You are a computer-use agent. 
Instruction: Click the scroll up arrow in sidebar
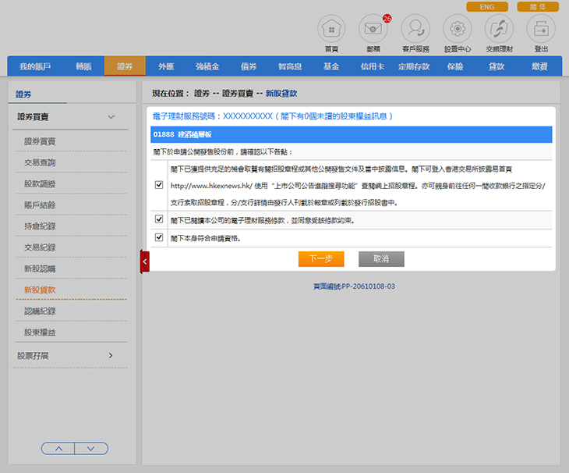tap(58, 449)
